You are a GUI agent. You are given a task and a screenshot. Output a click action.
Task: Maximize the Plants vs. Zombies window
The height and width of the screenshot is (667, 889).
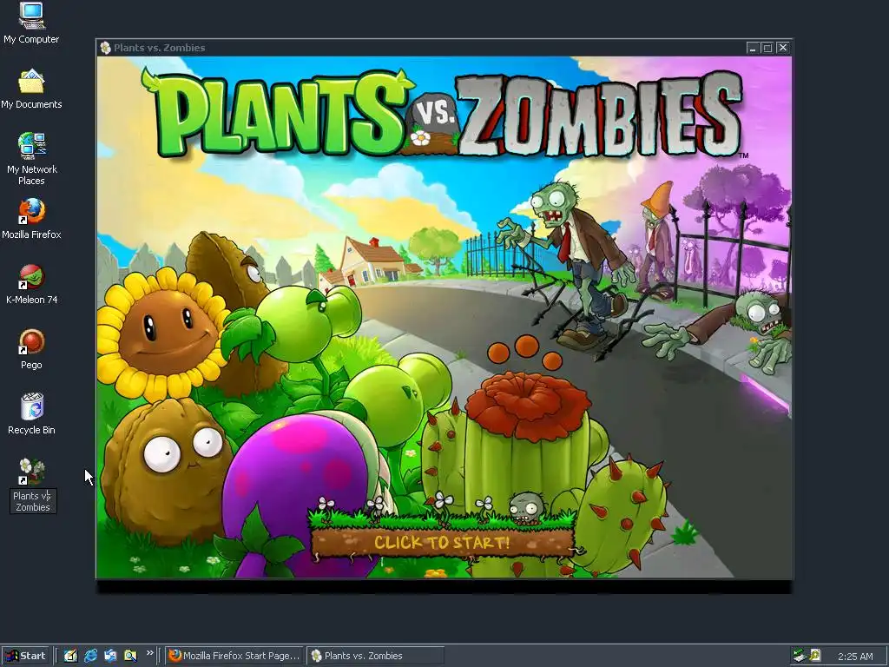point(767,48)
